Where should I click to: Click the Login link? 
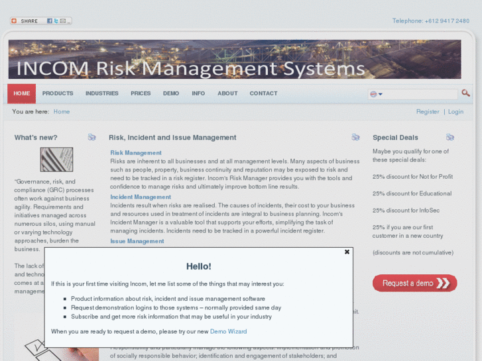point(455,111)
